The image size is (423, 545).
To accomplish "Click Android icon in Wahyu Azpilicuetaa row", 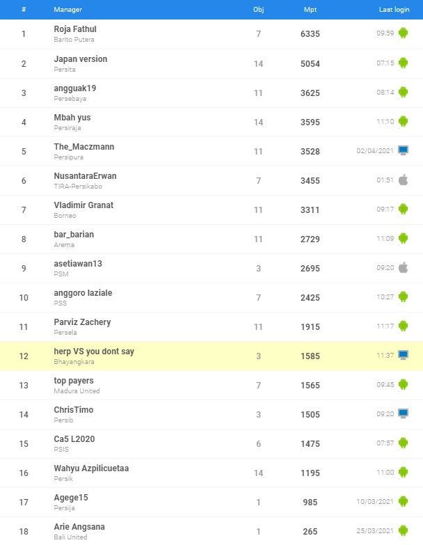I will 403,472.
